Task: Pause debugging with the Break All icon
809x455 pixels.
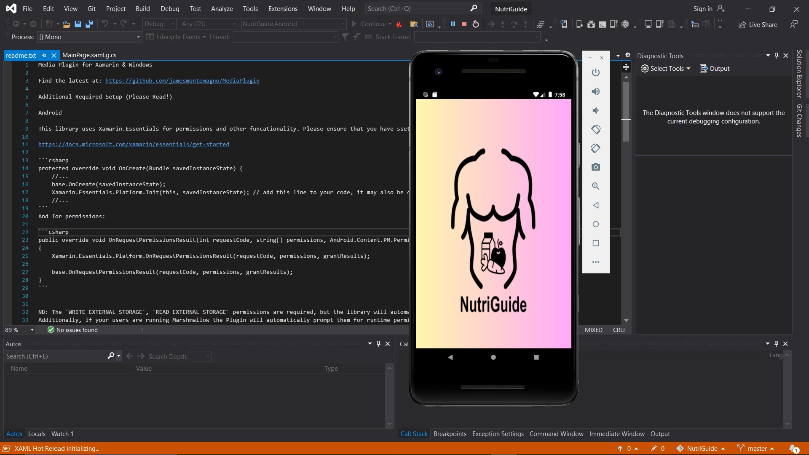Action: 453,24
